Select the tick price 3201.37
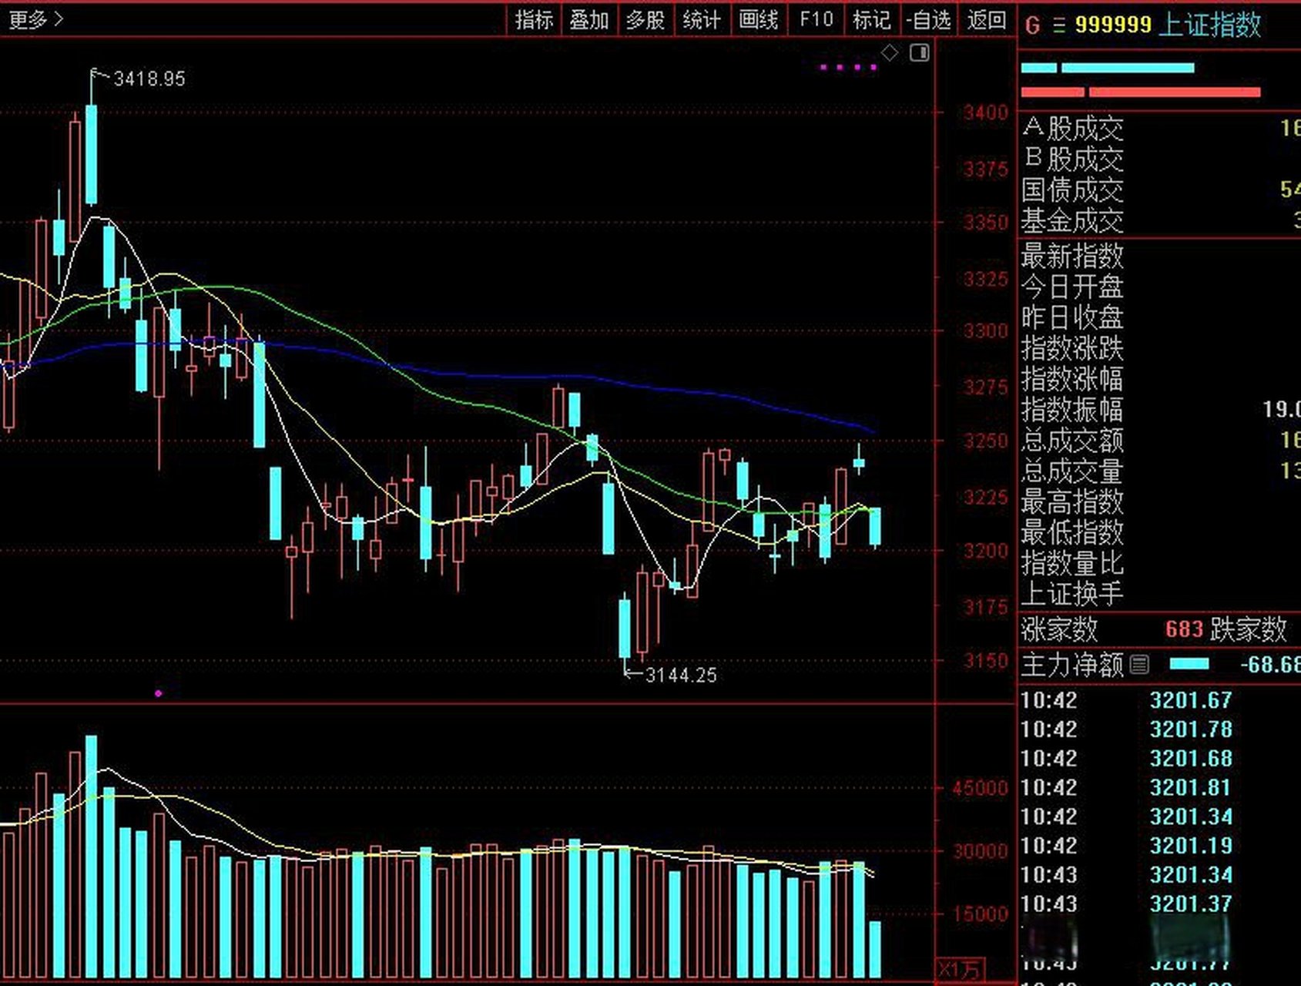This screenshot has width=1301, height=986. 1191,904
